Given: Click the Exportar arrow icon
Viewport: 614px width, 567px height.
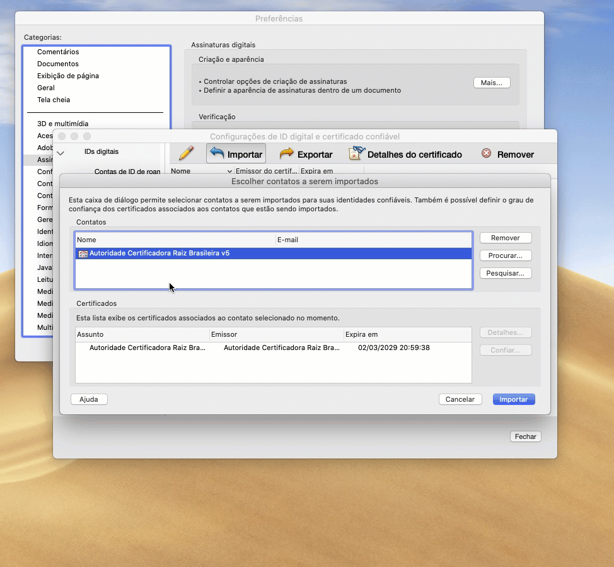Looking at the screenshot, I should (287, 153).
